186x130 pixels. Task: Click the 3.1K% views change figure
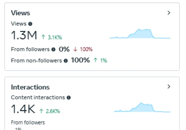55,38
